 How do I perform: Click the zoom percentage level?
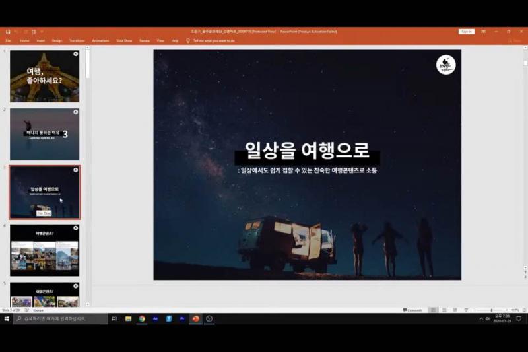[515, 310]
